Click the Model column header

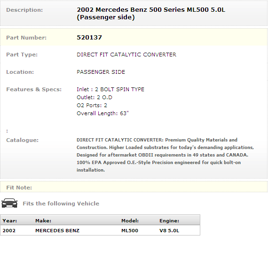click(130, 220)
